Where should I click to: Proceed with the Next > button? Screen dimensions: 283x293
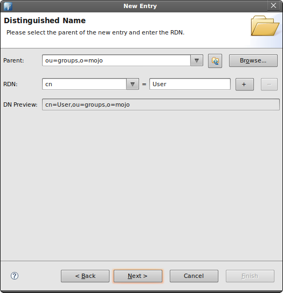(x=138, y=276)
